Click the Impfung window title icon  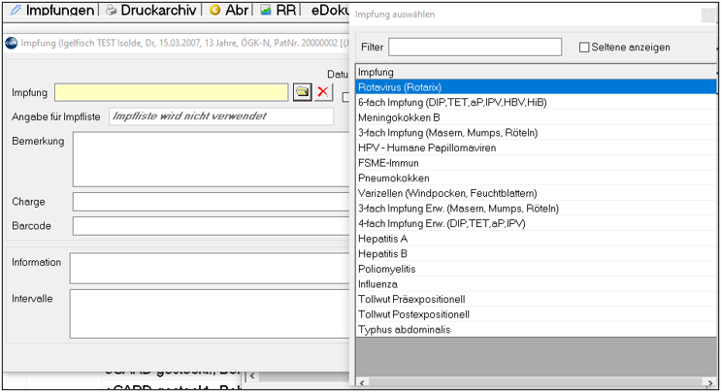(11, 44)
